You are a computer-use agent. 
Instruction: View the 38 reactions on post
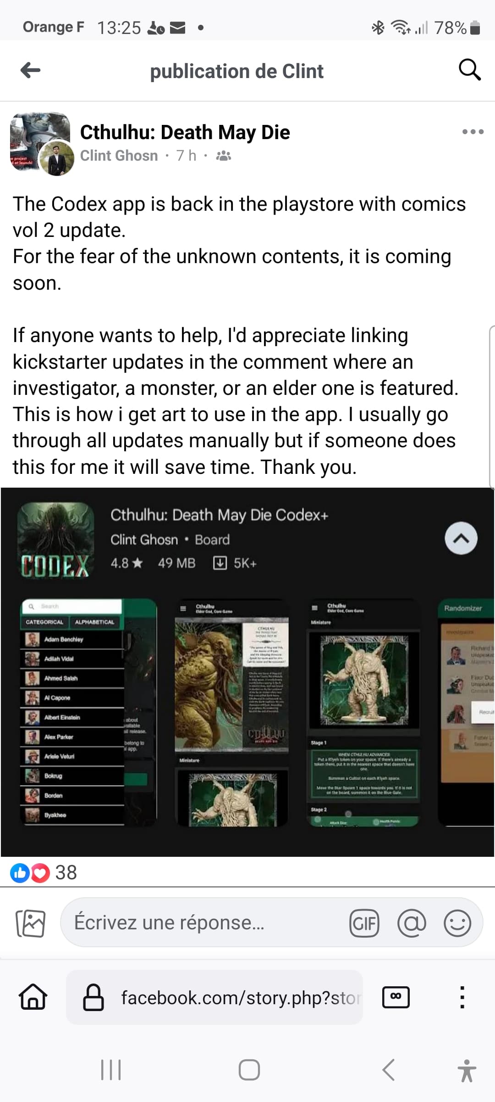[44, 873]
